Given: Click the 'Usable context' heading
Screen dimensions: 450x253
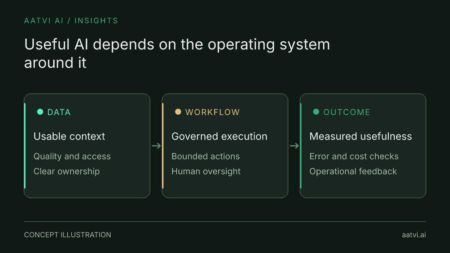Looking at the screenshot, I should [x=69, y=136].
